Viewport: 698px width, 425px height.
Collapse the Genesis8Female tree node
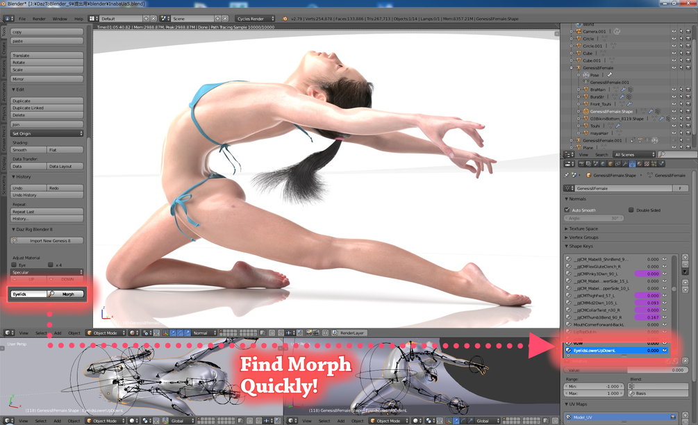(572, 67)
